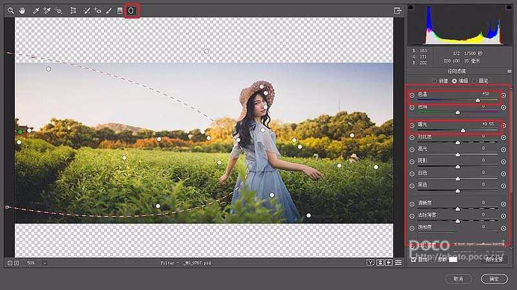Select the Hand tool
This screenshot has height=290, width=517.
23,11
